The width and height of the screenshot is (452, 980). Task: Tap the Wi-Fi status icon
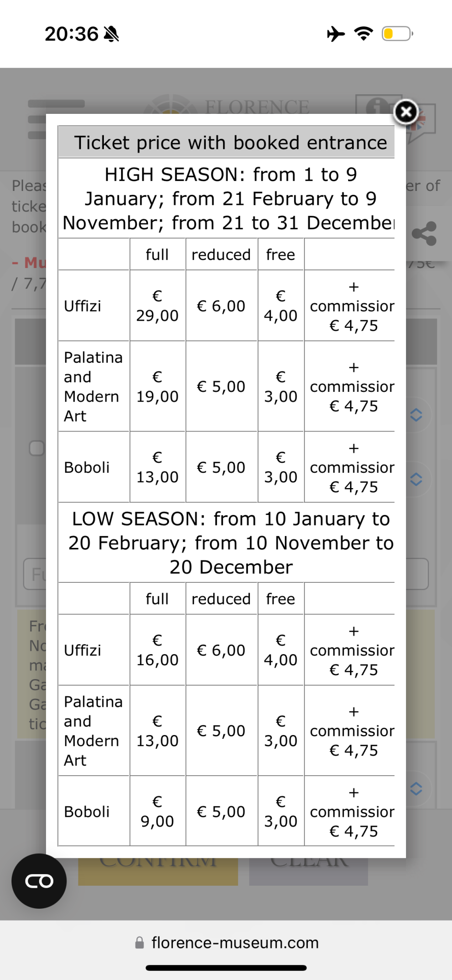point(363,34)
